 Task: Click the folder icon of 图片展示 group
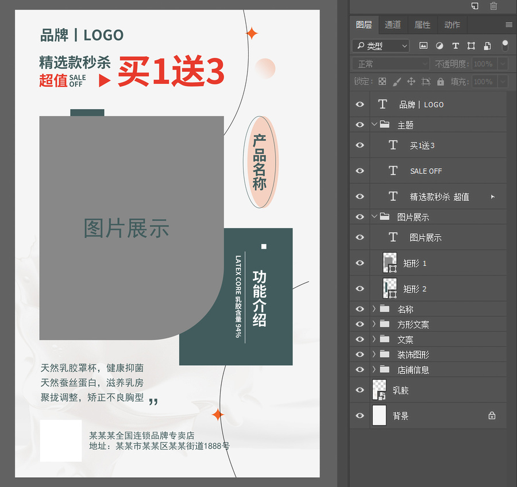click(x=384, y=217)
